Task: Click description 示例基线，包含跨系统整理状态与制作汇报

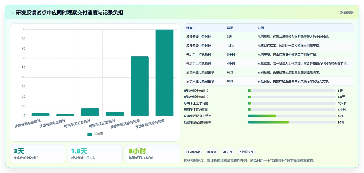Action: tap(287, 55)
